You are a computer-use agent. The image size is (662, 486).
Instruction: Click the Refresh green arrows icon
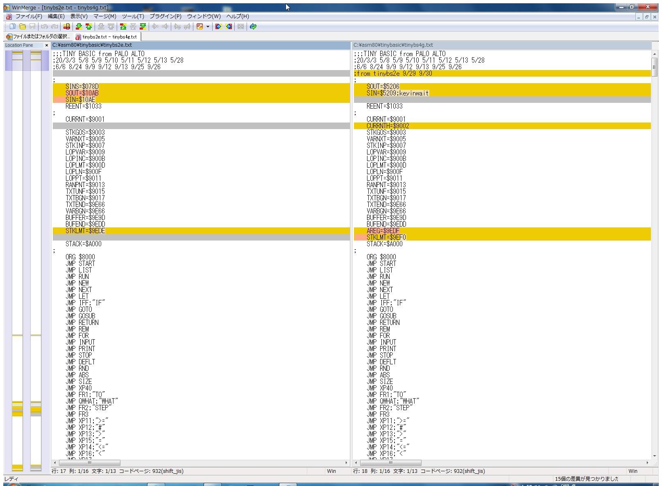(253, 26)
